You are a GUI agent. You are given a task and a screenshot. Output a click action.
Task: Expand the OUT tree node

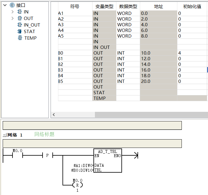(12, 18)
